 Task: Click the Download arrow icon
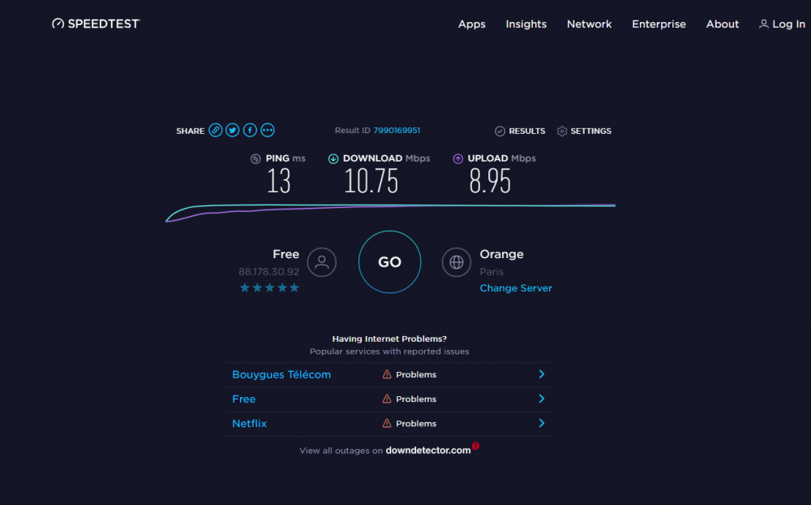(333, 158)
